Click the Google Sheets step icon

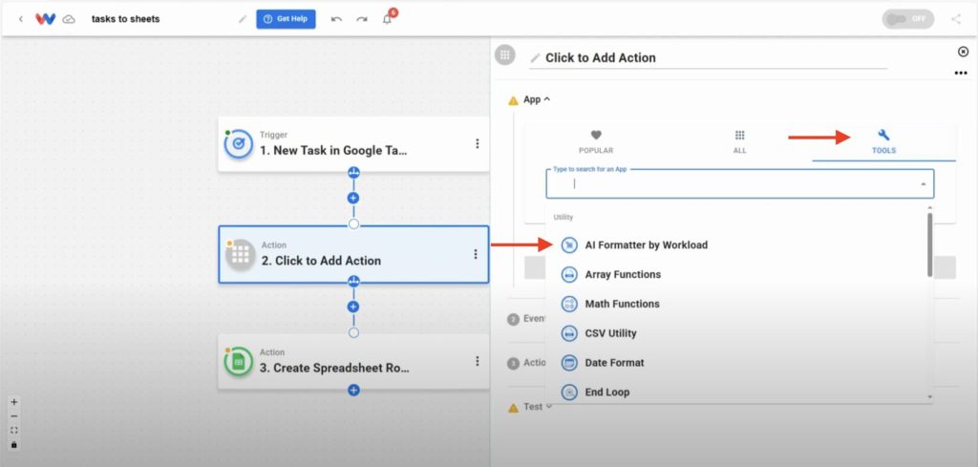click(x=238, y=362)
